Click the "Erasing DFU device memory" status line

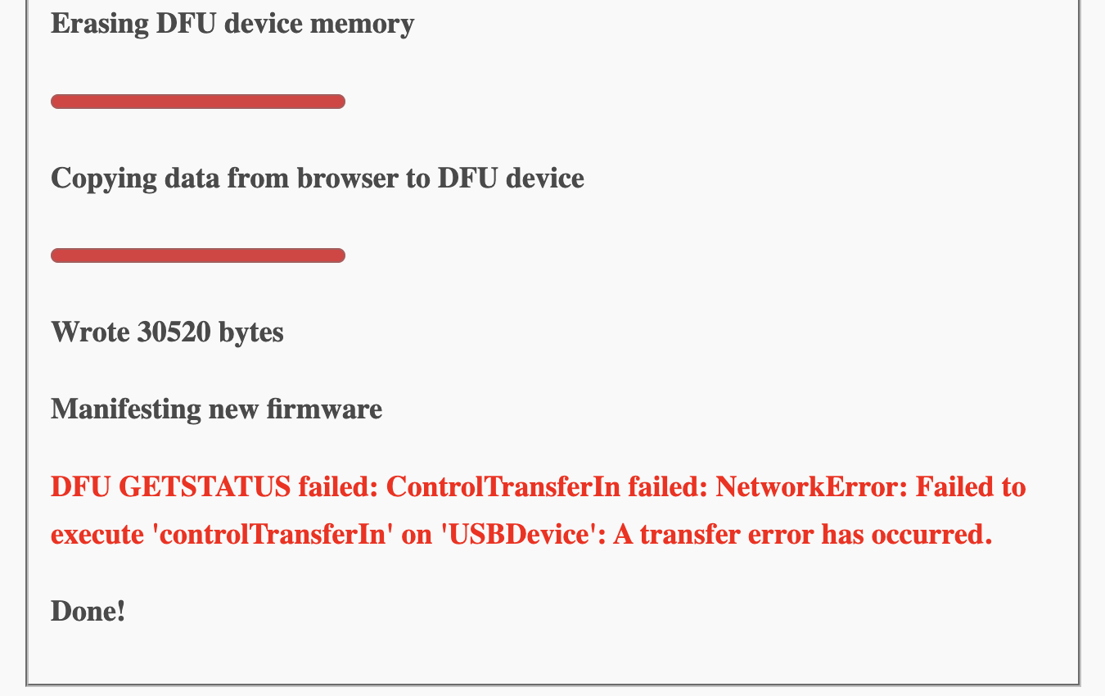point(232,24)
